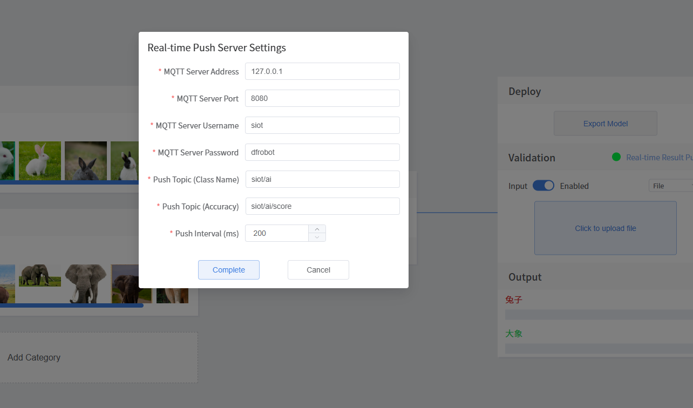This screenshot has width=693, height=408.
Task: Click the upload file area
Action: pos(605,228)
